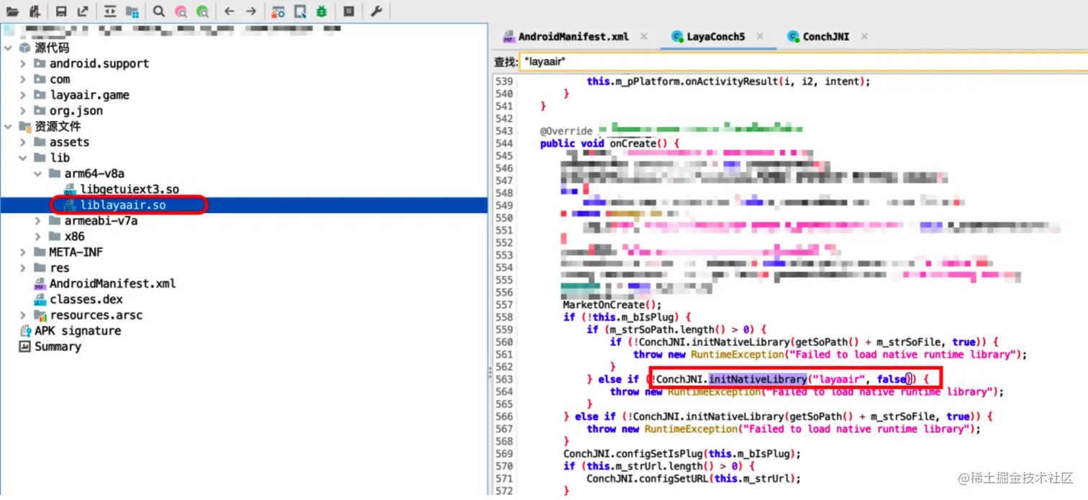Screen dimensions: 1088x500
Task: Select the layaair.game package label
Action: (89, 95)
